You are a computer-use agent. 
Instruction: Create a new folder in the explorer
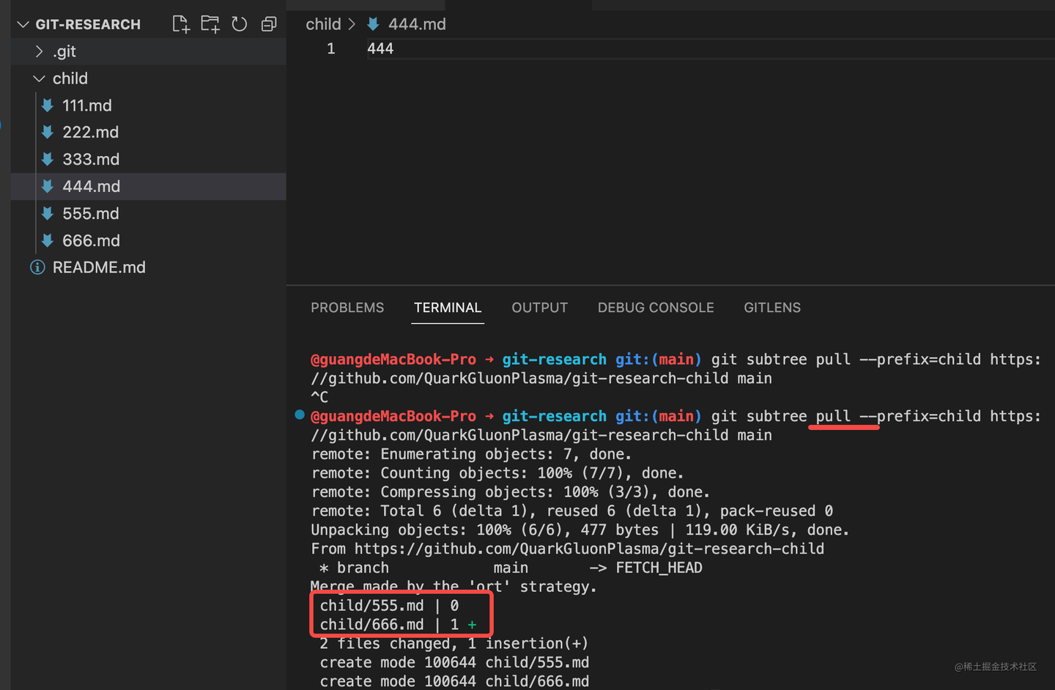coord(210,23)
